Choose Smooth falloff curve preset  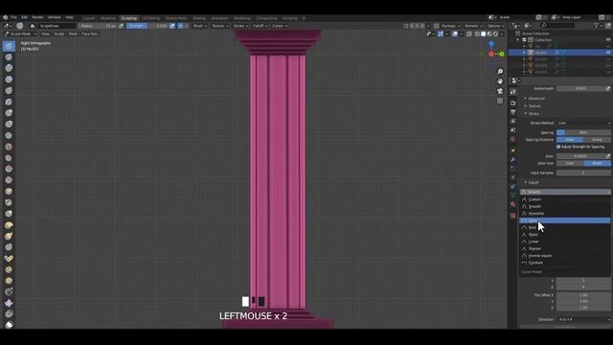[565, 207]
